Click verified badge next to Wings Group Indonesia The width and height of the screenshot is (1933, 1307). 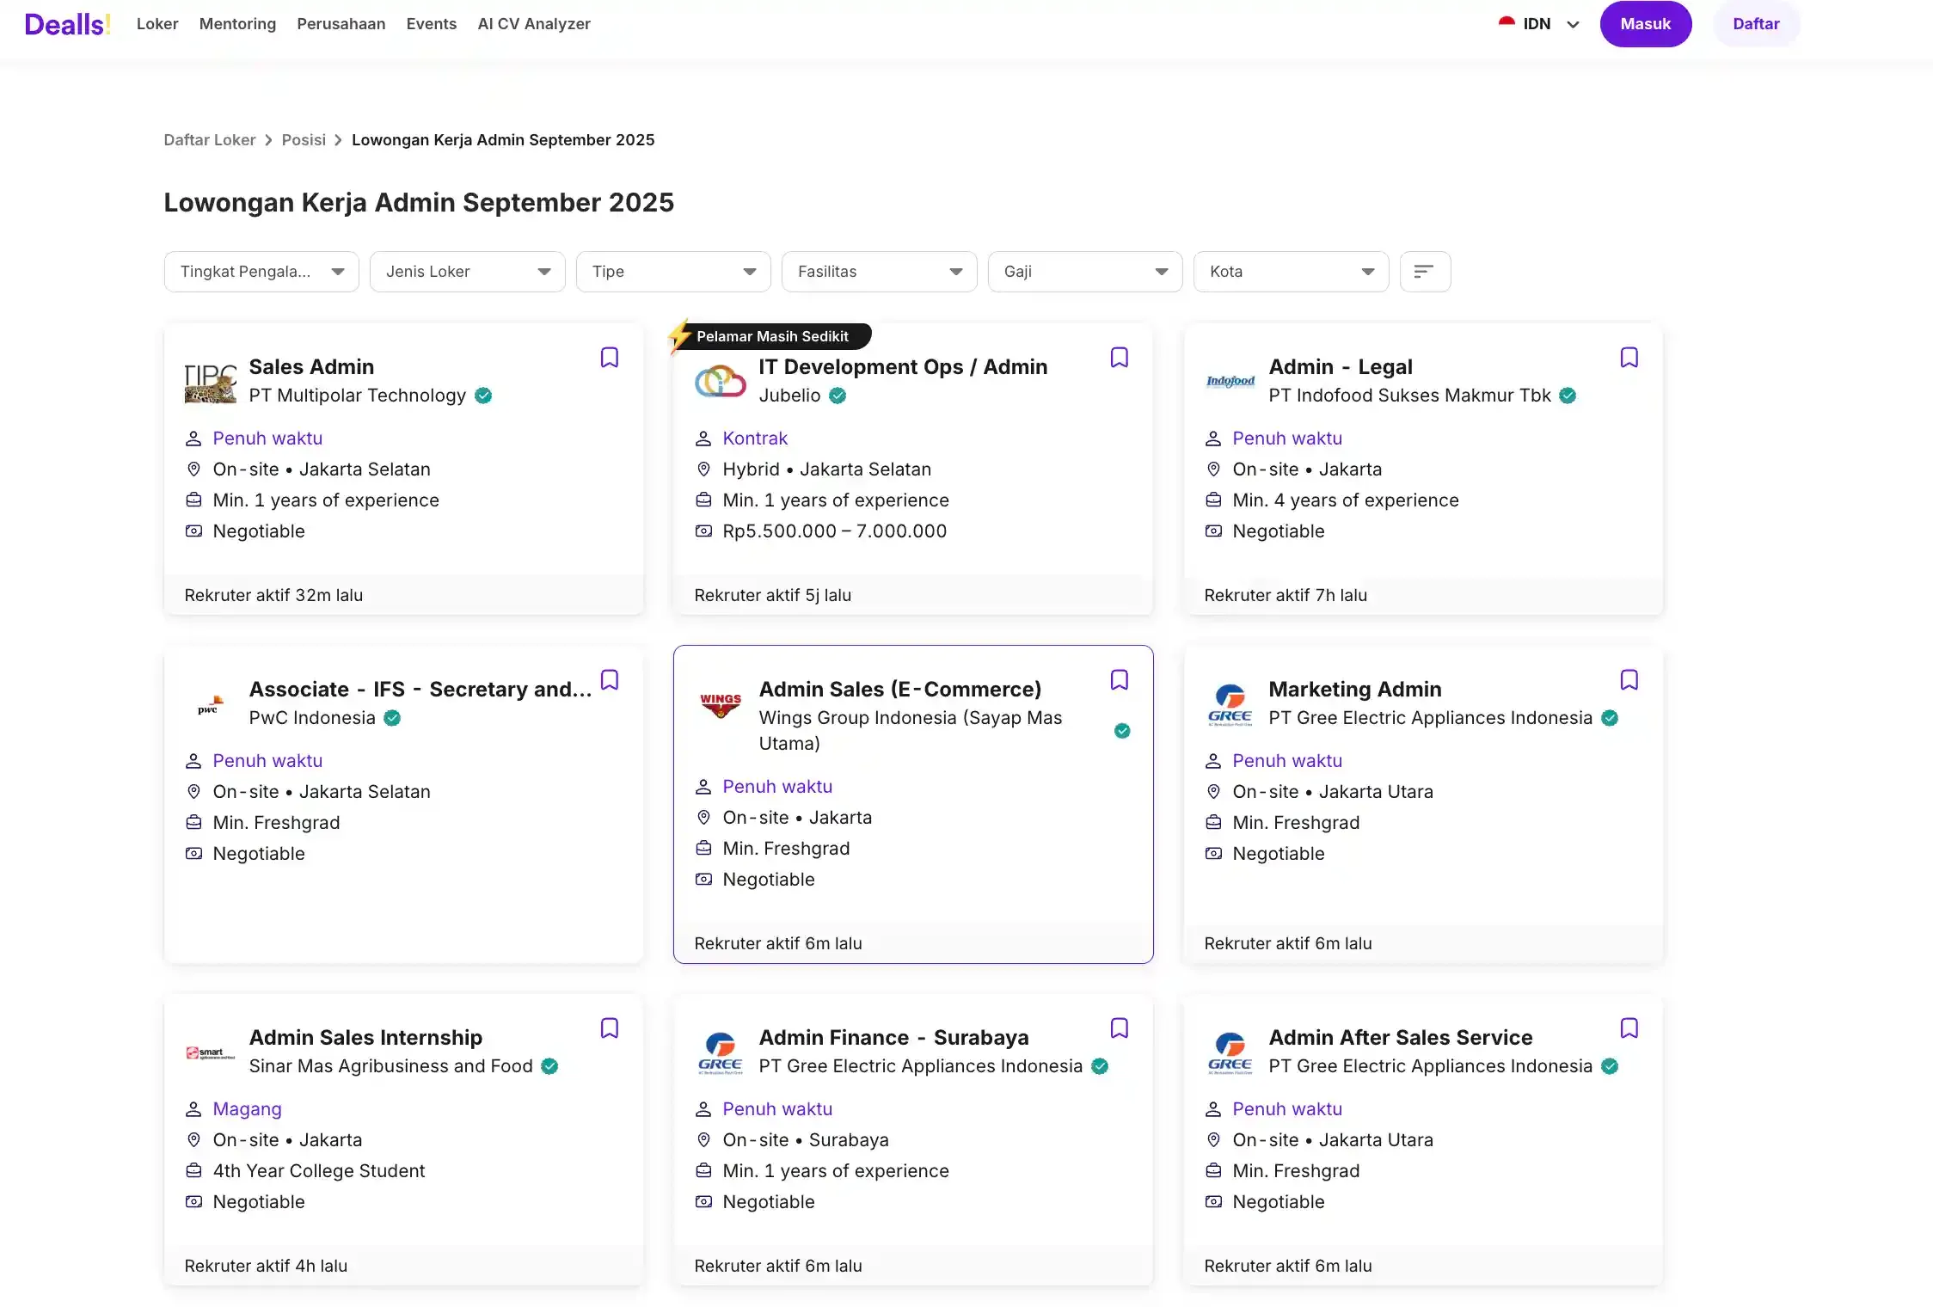(x=1122, y=731)
